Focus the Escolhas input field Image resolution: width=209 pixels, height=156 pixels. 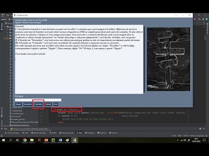[38, 100]
